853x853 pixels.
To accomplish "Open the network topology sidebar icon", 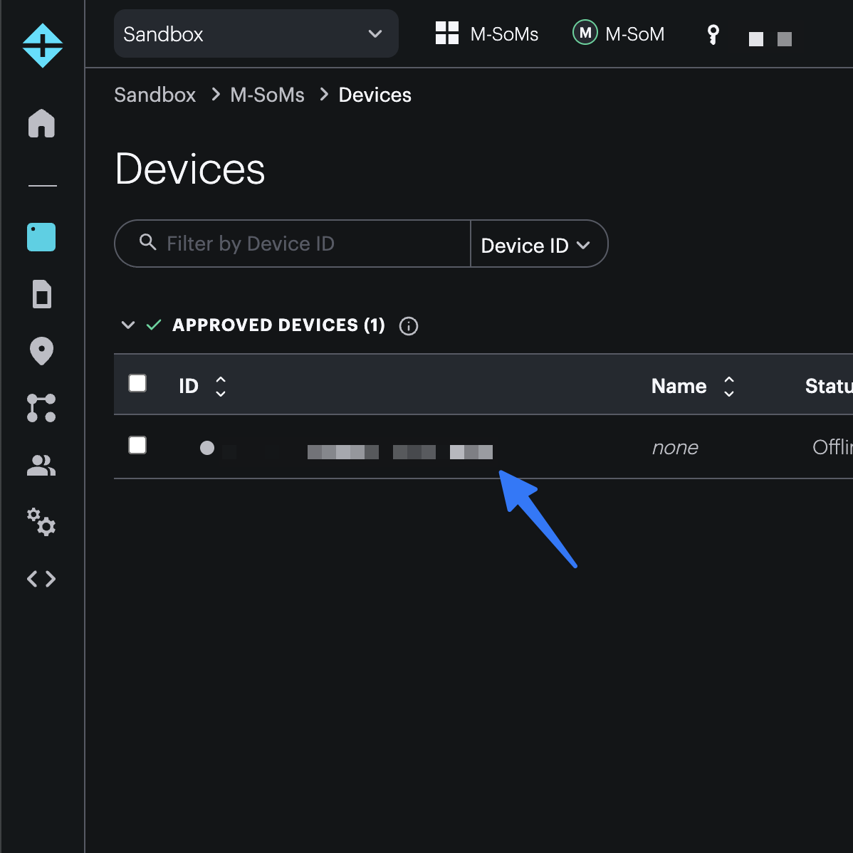I will click(x=41, y=408).
